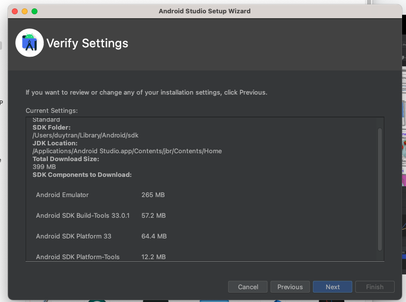Click the Android Studio Setup Wizard title bar
The height and width of the screenshot is (302, 406).
(x=204, y=11)
